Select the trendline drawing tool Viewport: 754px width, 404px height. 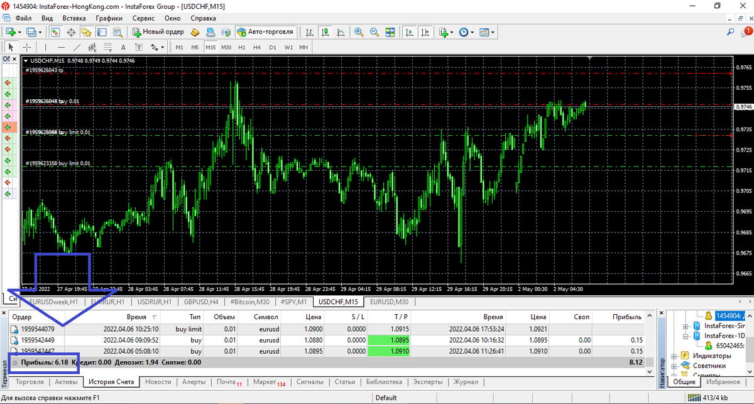[x=77, y=47]
